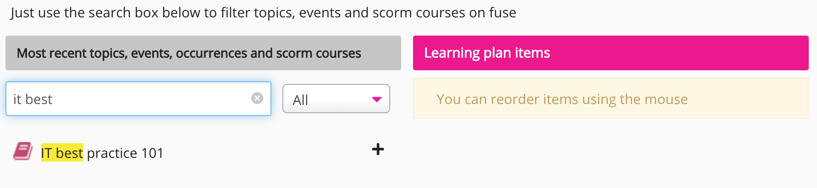Click the search instructions text at the top
The height and width of the screenshot is (188, 817).
pos(263,12)
